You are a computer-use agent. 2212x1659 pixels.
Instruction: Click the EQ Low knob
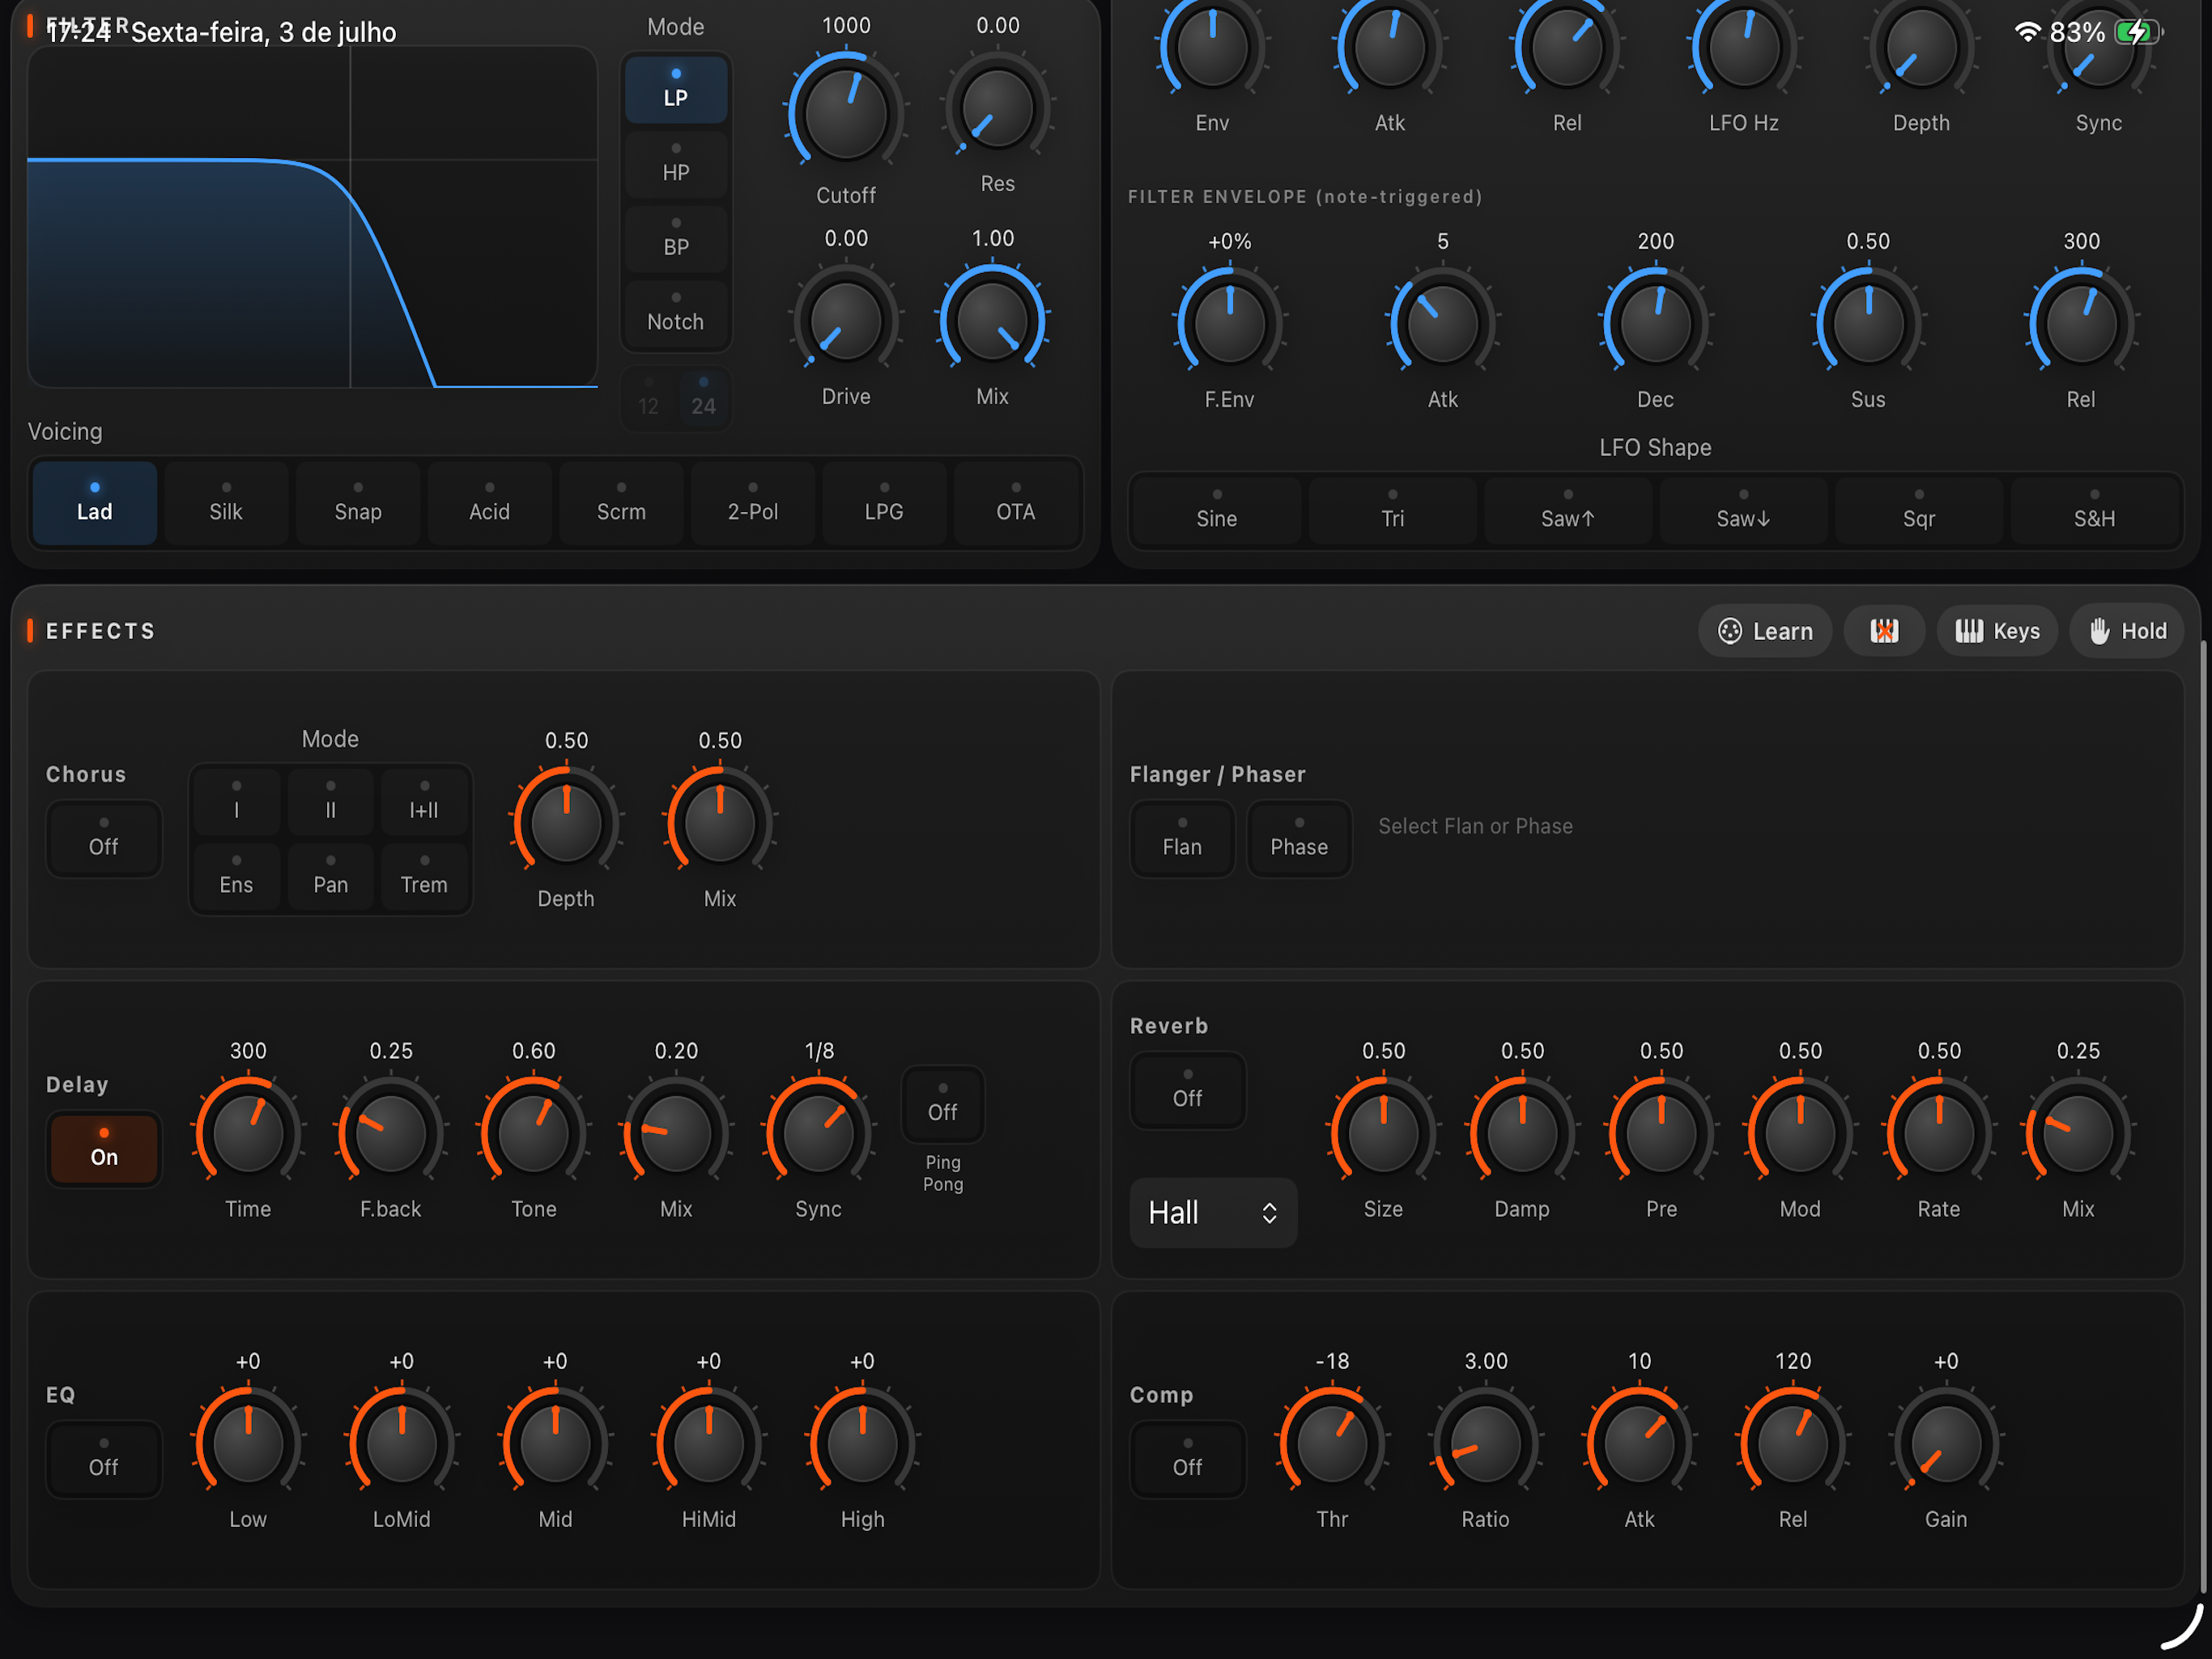(248, 1444)
